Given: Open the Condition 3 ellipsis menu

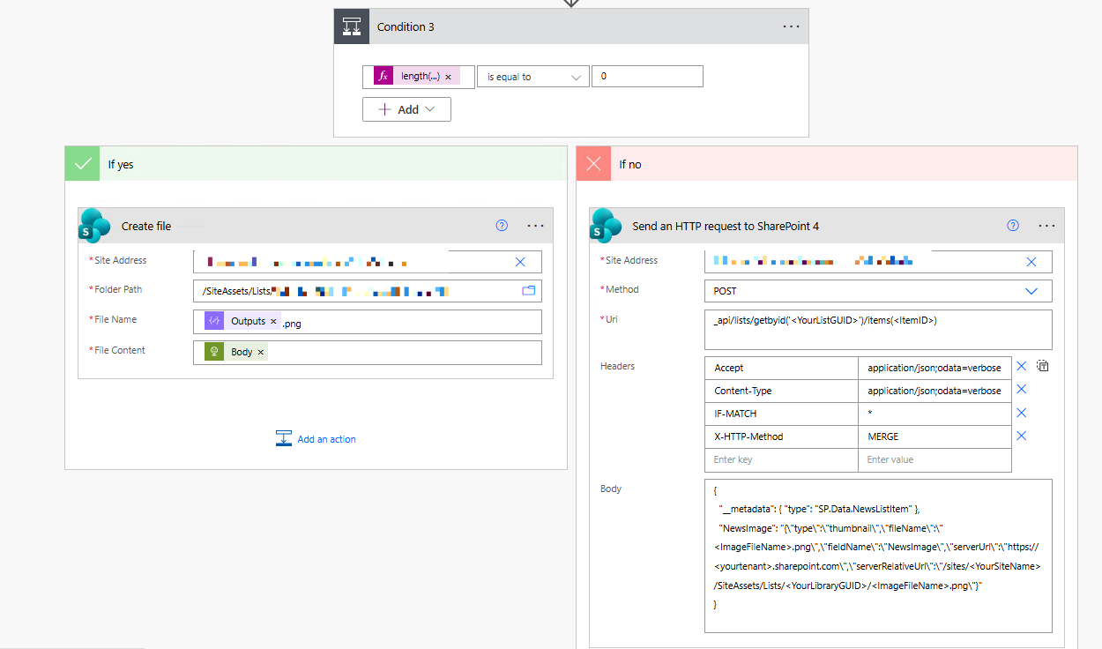Looking at the screenshot, I should tap(791, 26).
